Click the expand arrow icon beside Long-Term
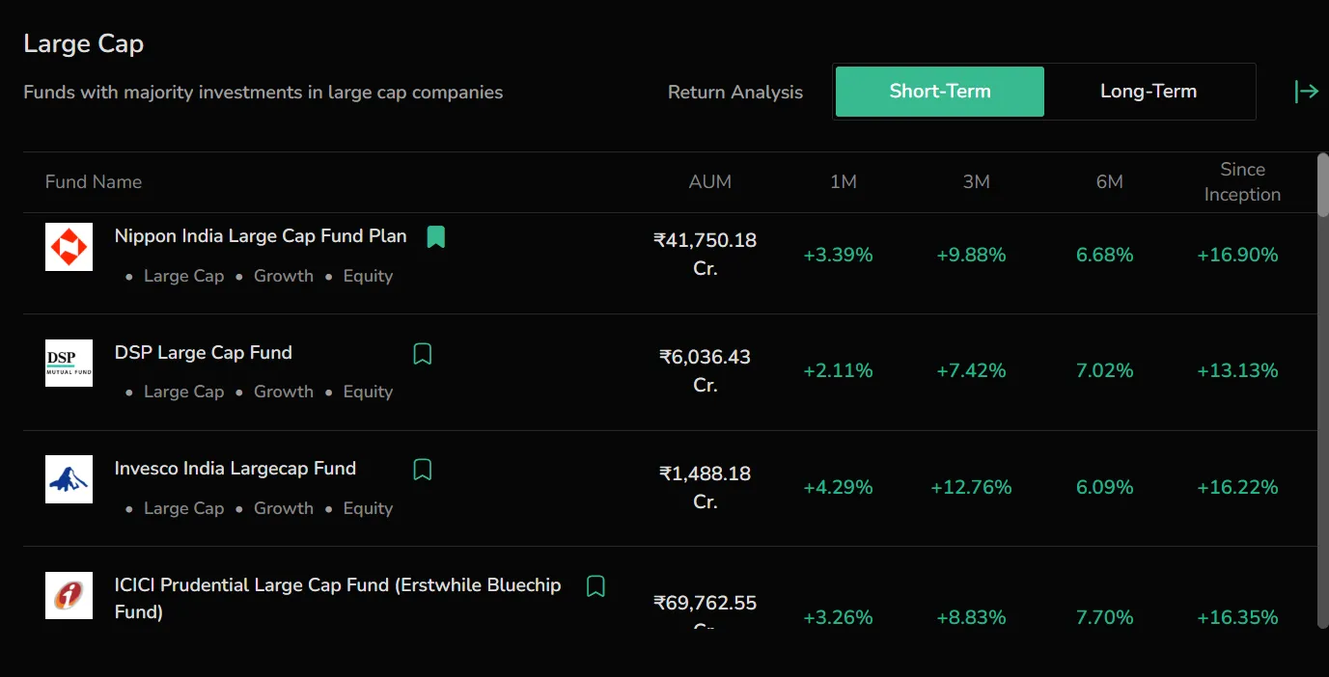 (x=1306, y=92)
